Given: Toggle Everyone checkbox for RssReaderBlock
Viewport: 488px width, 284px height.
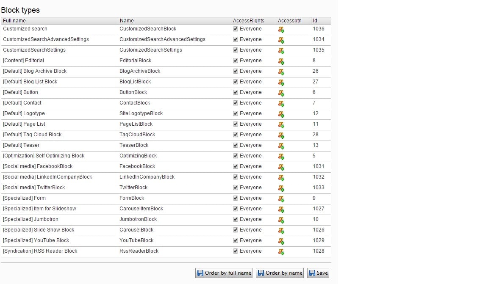Looking at the screenshot, I should pyautogui.click(x=235, y=251).
